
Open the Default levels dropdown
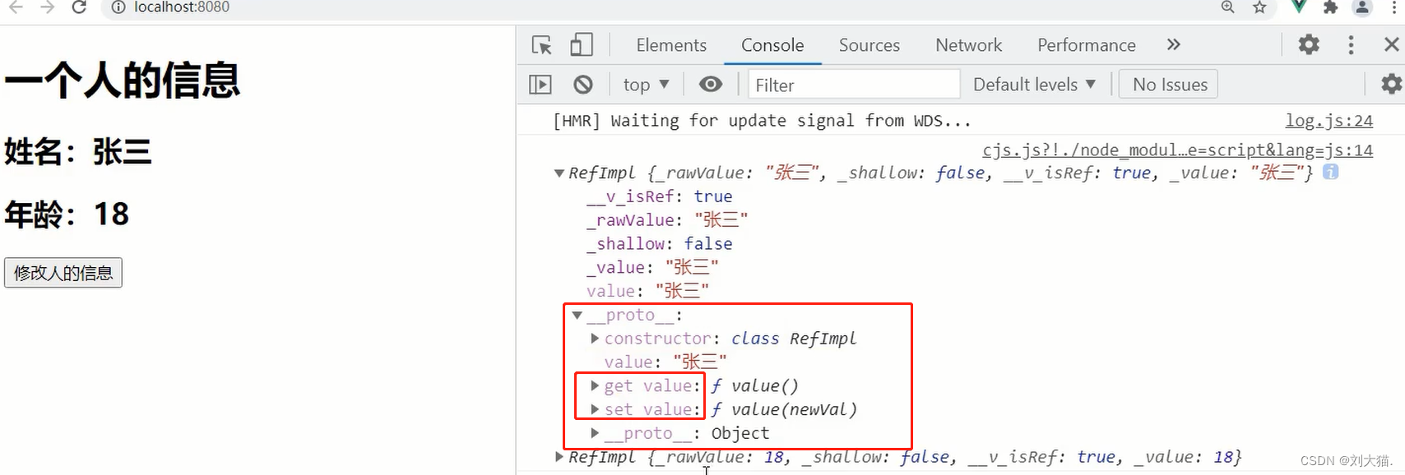1034,85
